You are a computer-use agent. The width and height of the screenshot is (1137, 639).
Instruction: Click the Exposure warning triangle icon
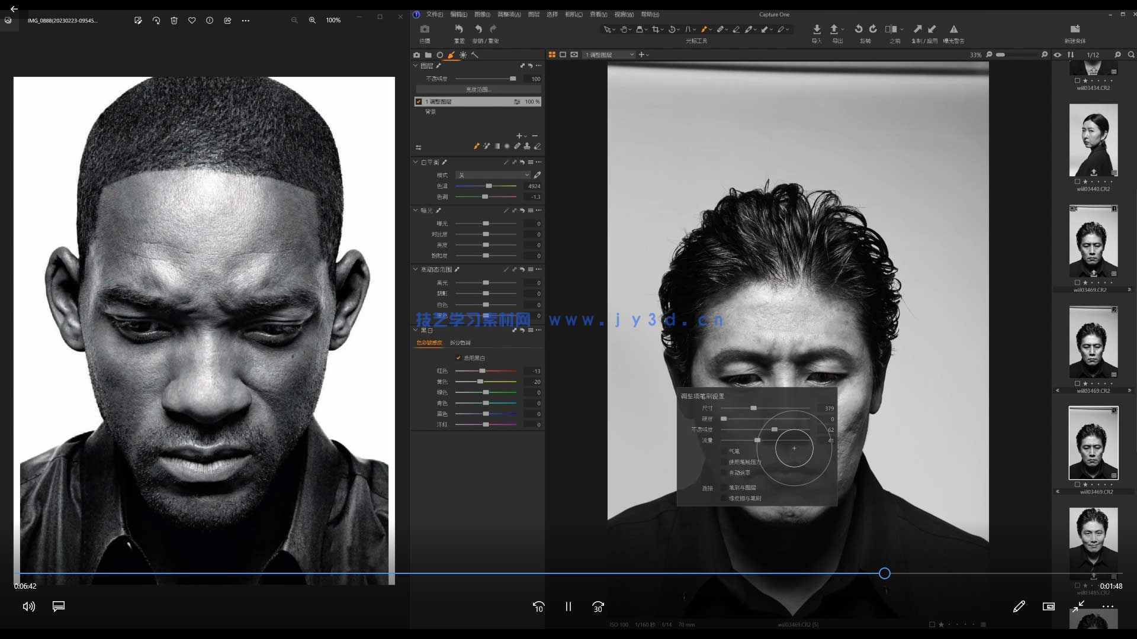click(953, 29)
